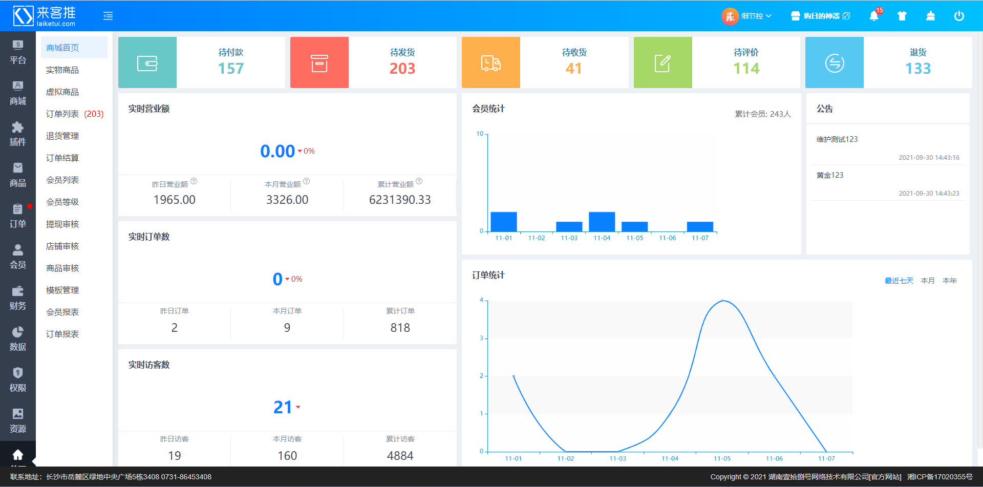Image resolution: width=983 pixels, height=487 pixels.
Task: Click the 11-05 peak point on order chart
Action: click(x=722, y=301)
